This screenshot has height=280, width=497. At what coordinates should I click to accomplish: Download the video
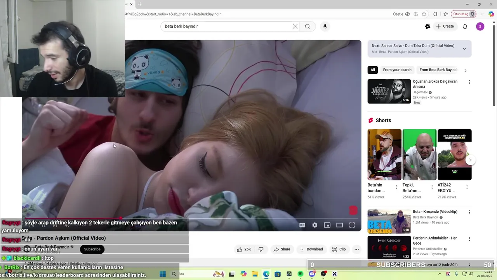coord(311,249)
